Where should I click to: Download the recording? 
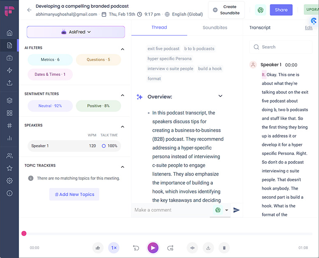tap(208, 248)
